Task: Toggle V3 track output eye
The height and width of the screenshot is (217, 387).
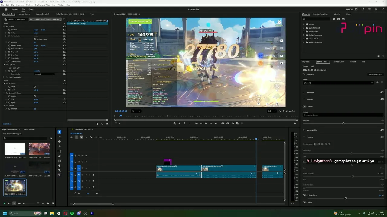Action: 86,156
